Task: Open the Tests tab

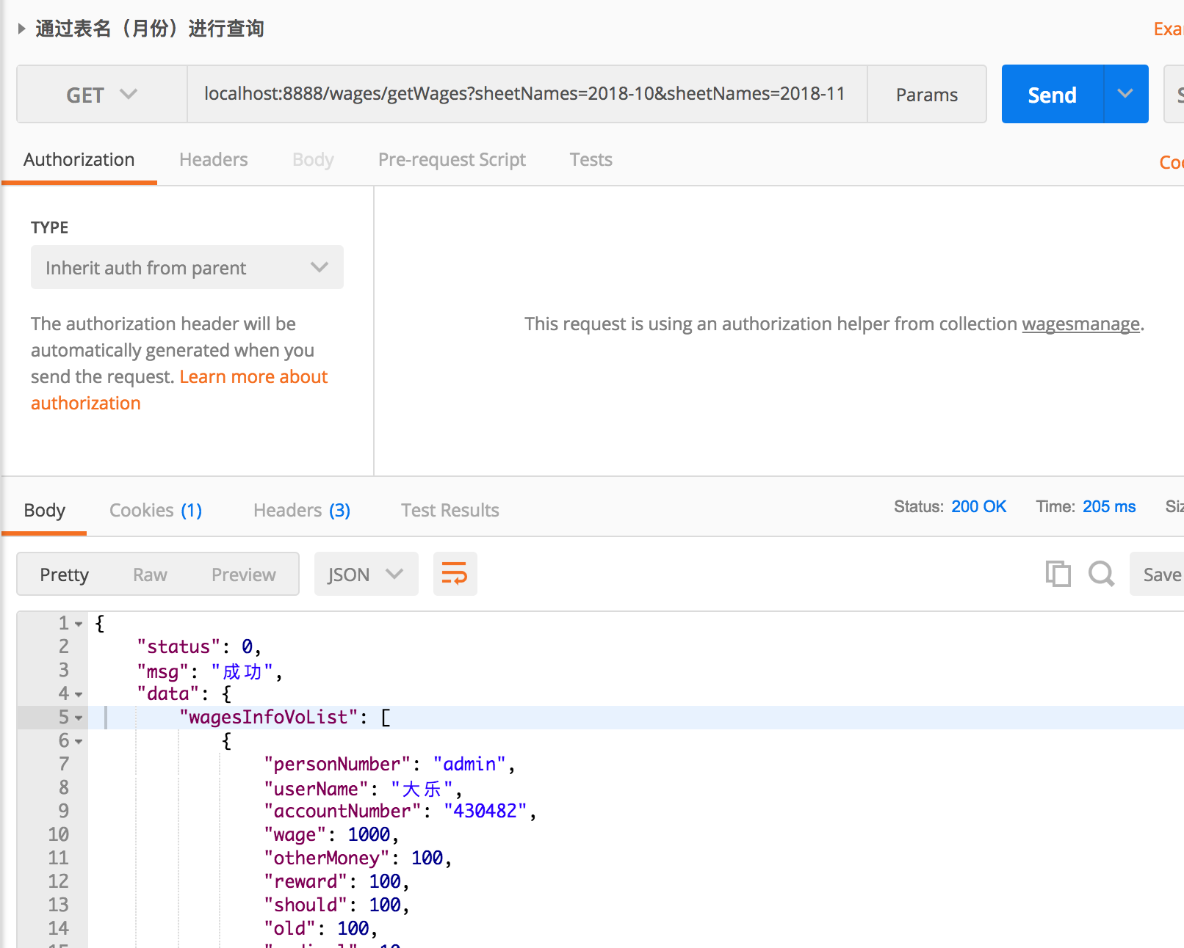Action: (591, 159)
